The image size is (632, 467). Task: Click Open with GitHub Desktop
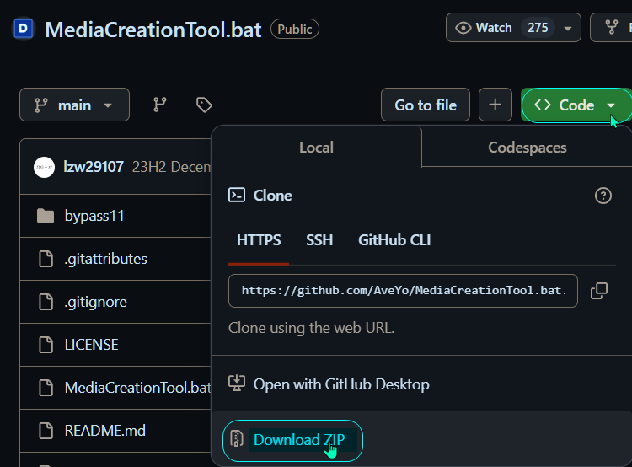coord(341,384)
